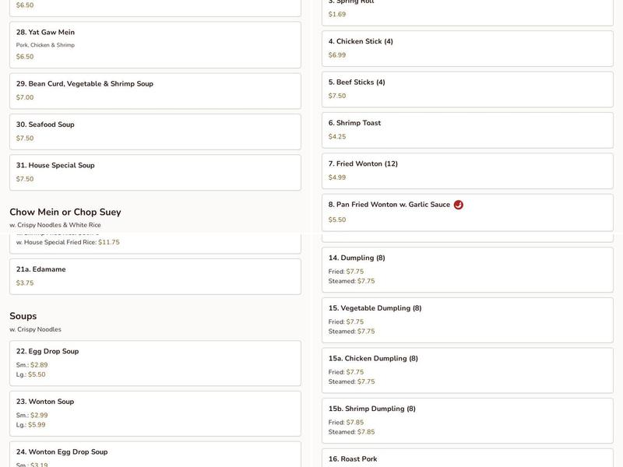
Task: Choose 21a. Edamame card
Action: (x=155, y=276)
